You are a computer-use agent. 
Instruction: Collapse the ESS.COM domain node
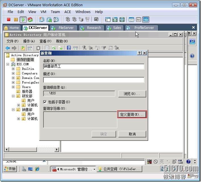(x=8, y=64)
